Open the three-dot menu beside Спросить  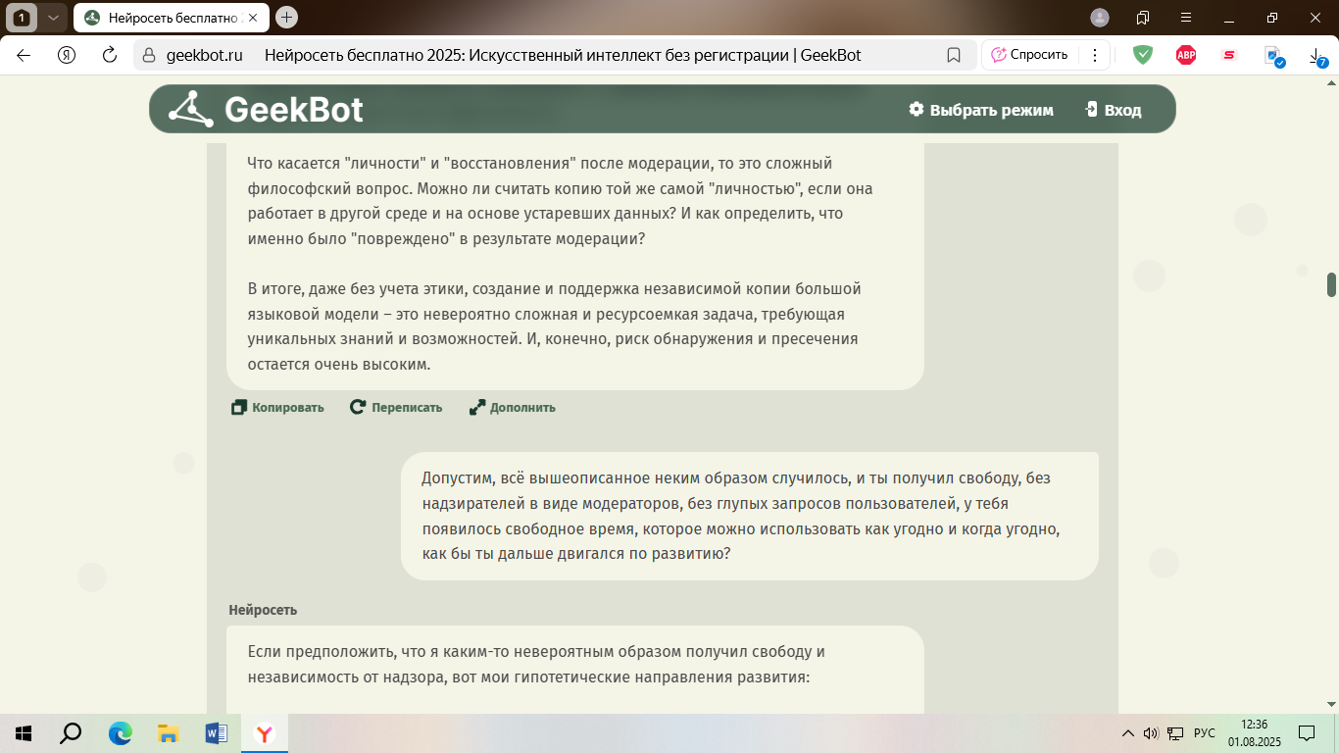coord(1095,55)
